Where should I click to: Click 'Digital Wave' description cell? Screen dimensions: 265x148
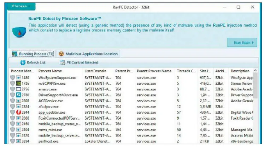[242, 112]
